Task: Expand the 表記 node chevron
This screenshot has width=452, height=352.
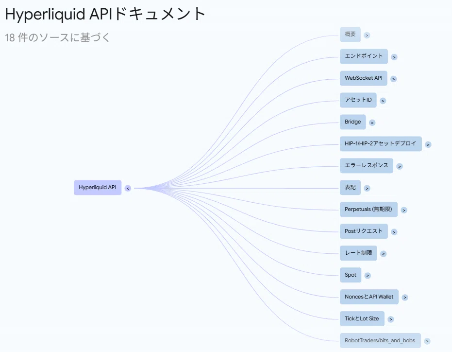Action: click(x=367, y=188)
